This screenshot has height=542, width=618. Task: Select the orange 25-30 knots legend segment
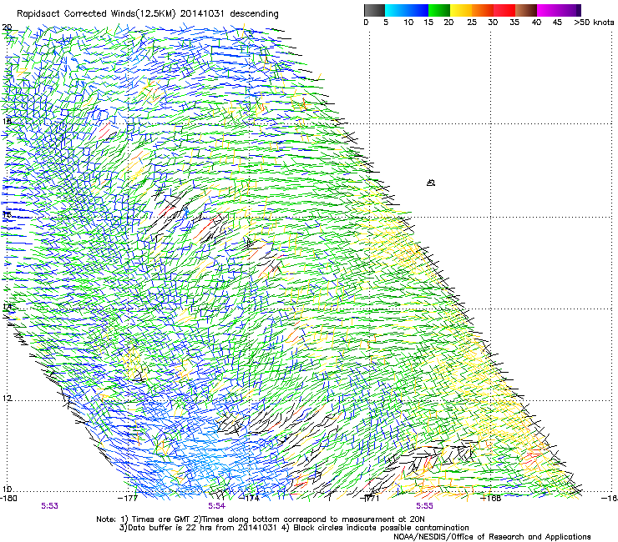483,10
